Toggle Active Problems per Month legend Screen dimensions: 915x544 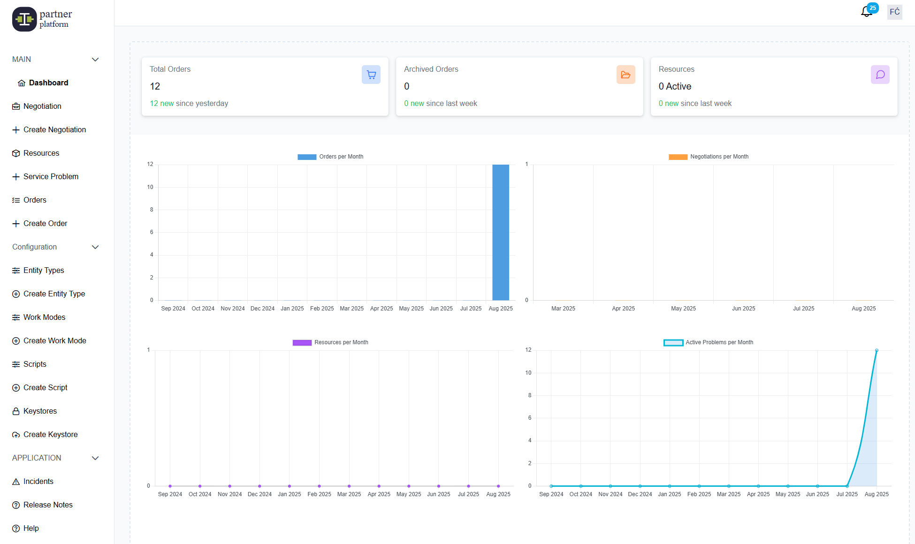[x=709, y=342]
